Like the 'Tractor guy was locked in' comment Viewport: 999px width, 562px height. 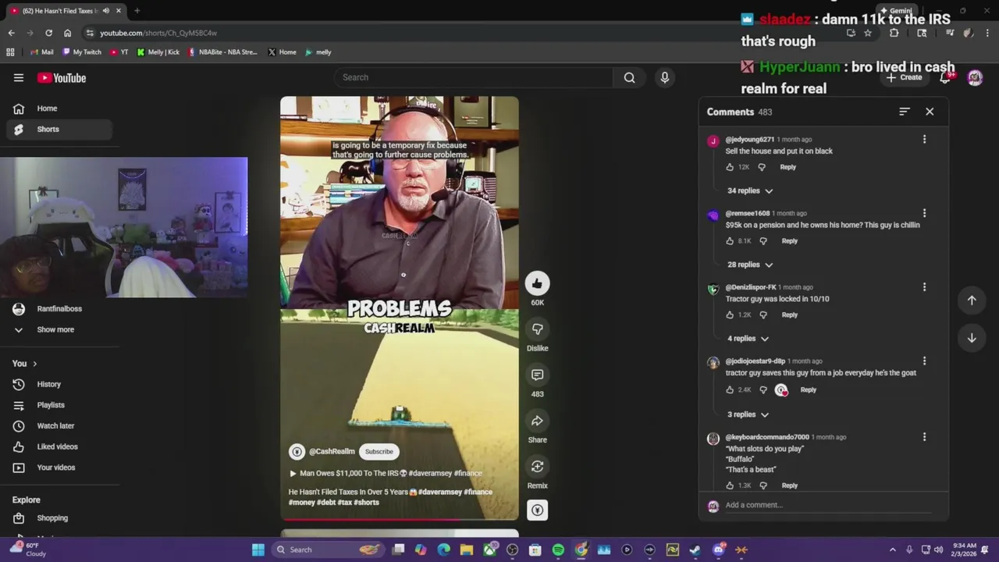[730, 315]
